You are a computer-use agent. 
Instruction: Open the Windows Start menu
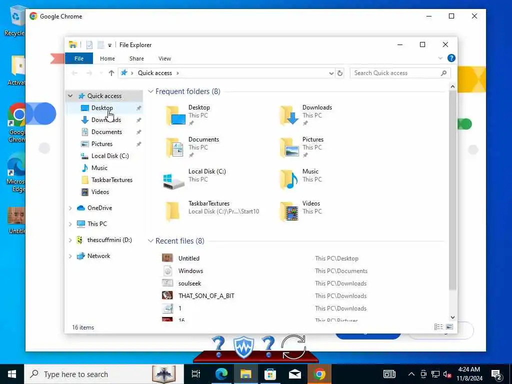[x=12, y=374]
